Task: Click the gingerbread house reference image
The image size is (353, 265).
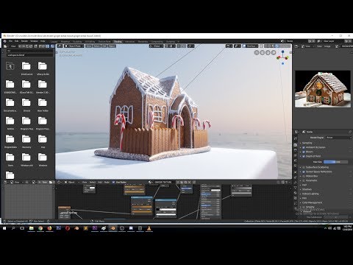Action: pyautogui.click(x=323, y=89)
